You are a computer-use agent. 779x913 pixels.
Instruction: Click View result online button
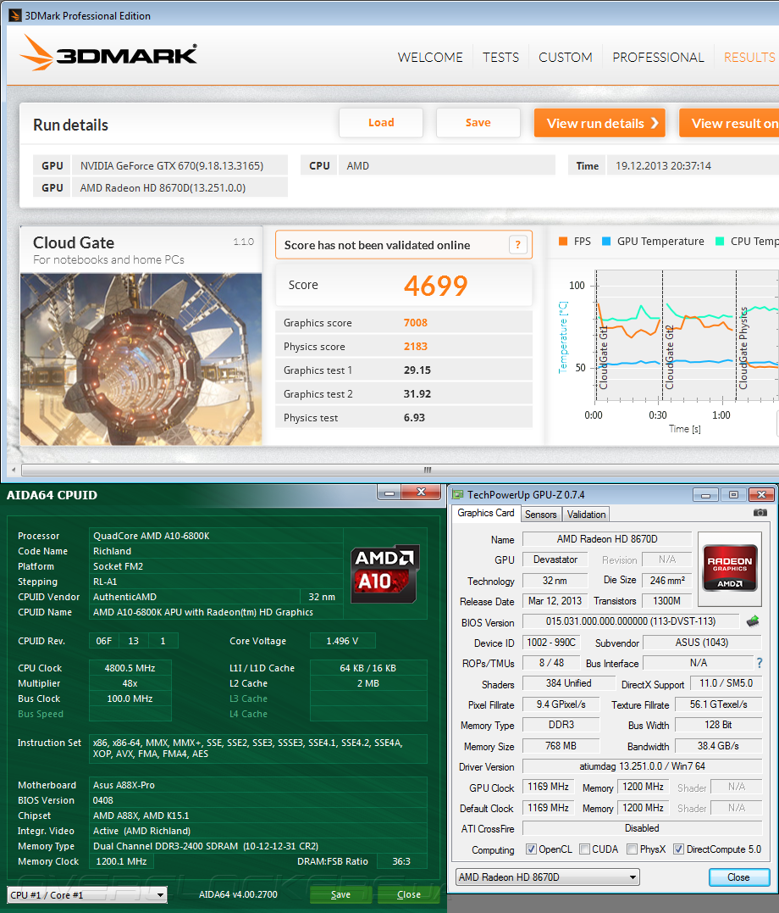[x=730, y=123]
